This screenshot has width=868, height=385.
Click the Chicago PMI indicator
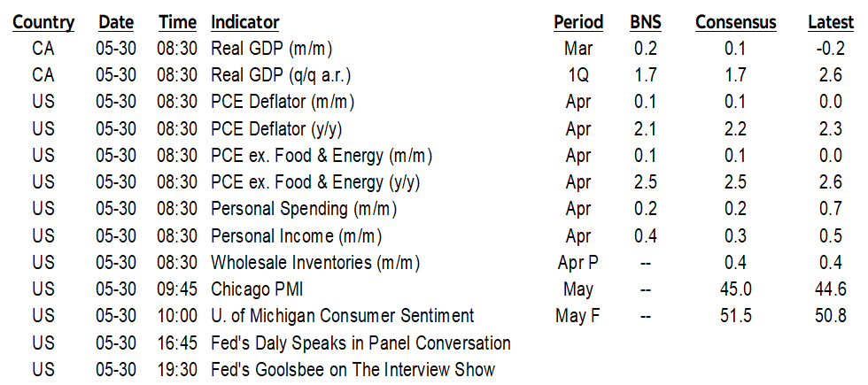pos(254,289)
